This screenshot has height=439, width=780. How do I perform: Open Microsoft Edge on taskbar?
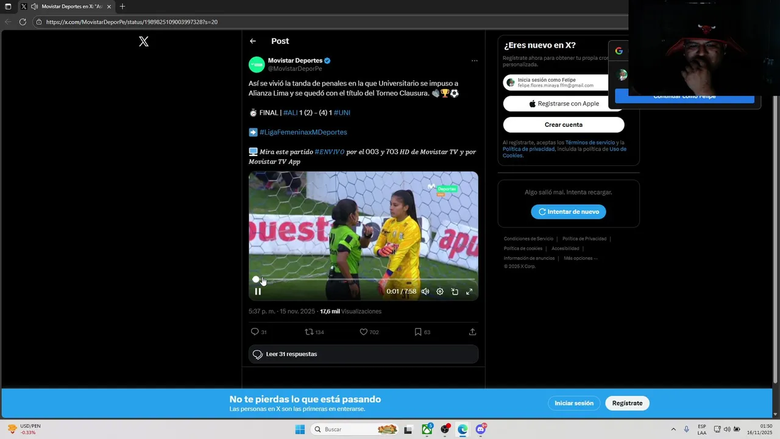click(x=463, y=429)
